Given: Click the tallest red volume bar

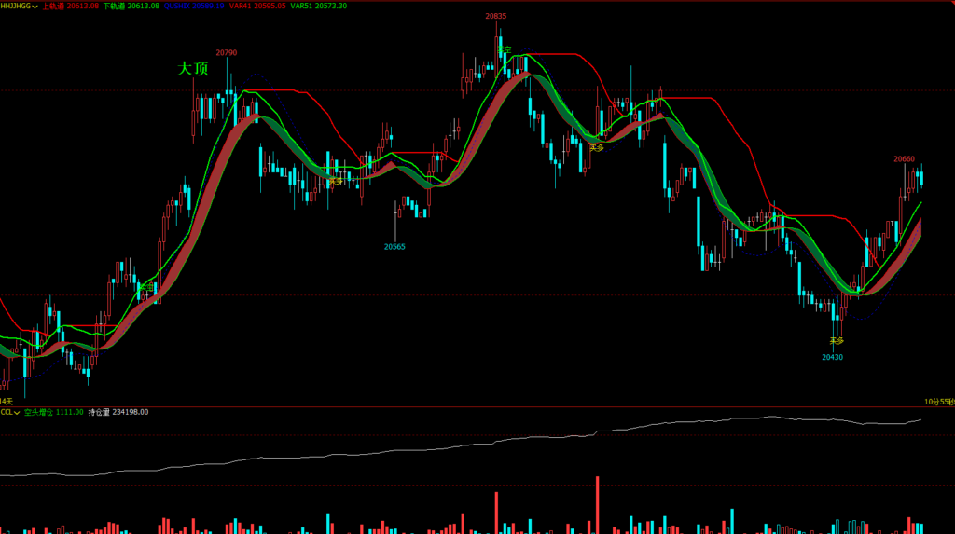Looking at the screenshot, I should [x=595, y=504].
